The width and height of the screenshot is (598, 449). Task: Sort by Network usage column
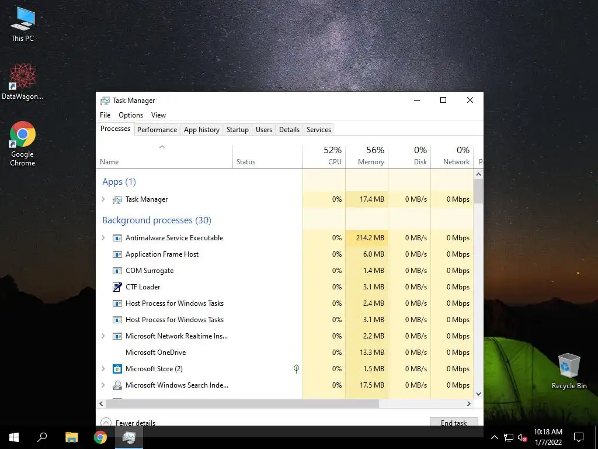pos(453,157)
